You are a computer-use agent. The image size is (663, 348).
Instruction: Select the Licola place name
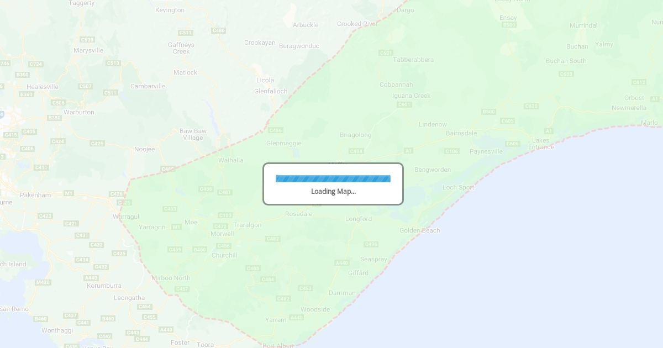click(x=265, y=80)
